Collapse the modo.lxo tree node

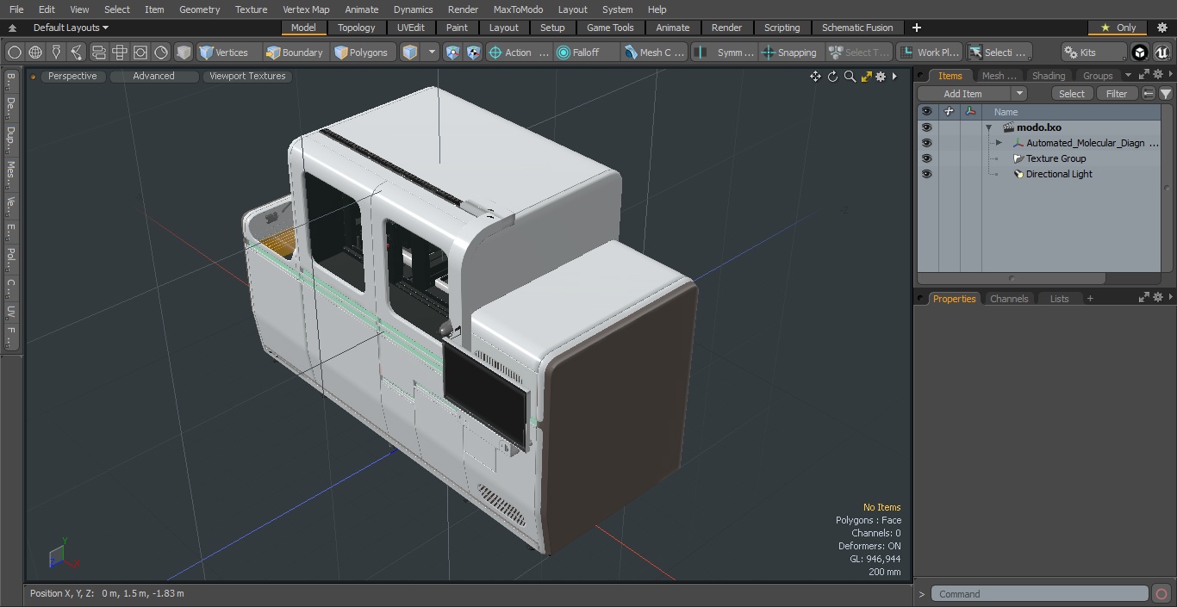pos(989,127)
